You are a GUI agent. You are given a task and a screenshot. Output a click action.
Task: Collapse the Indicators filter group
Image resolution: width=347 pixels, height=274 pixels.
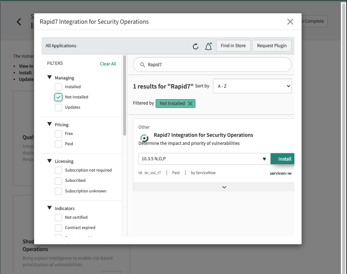tap(49, 208)
